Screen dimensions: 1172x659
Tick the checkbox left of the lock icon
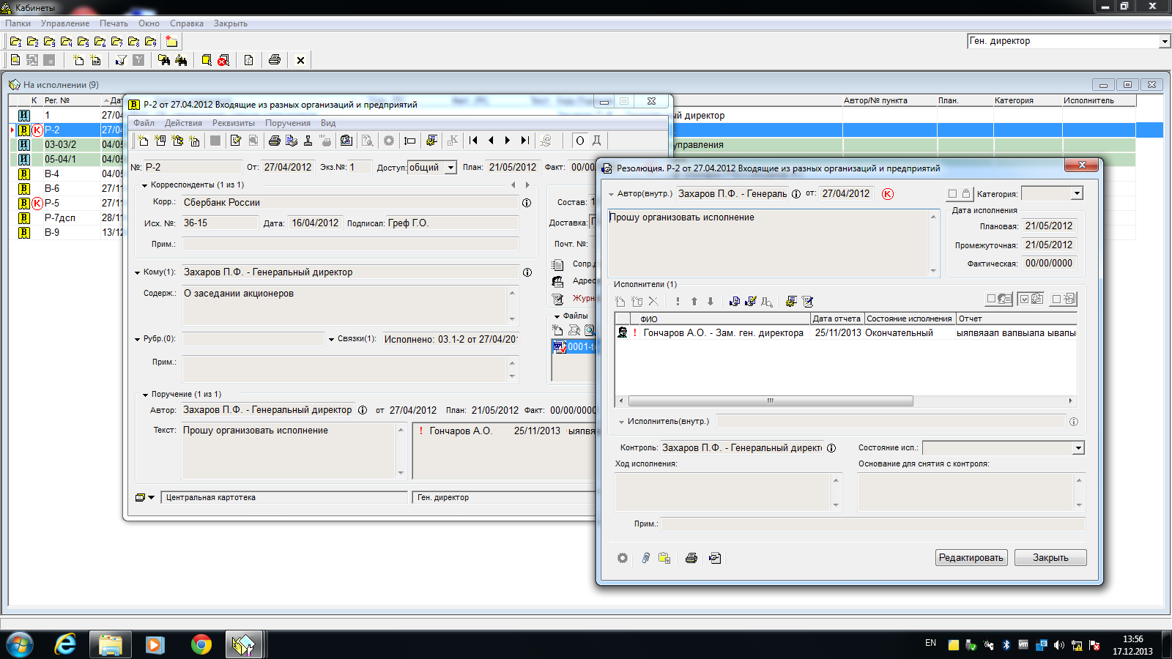[x=952, y=194]
